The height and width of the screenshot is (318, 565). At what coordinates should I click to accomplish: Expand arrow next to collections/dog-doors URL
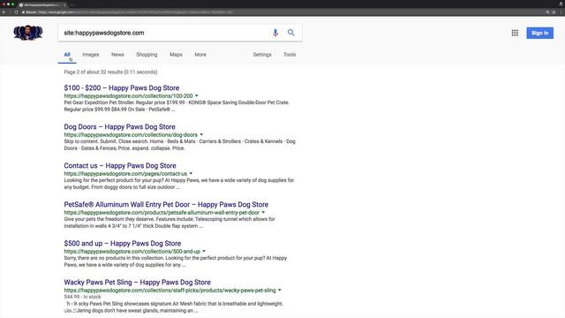click(201, 135)
